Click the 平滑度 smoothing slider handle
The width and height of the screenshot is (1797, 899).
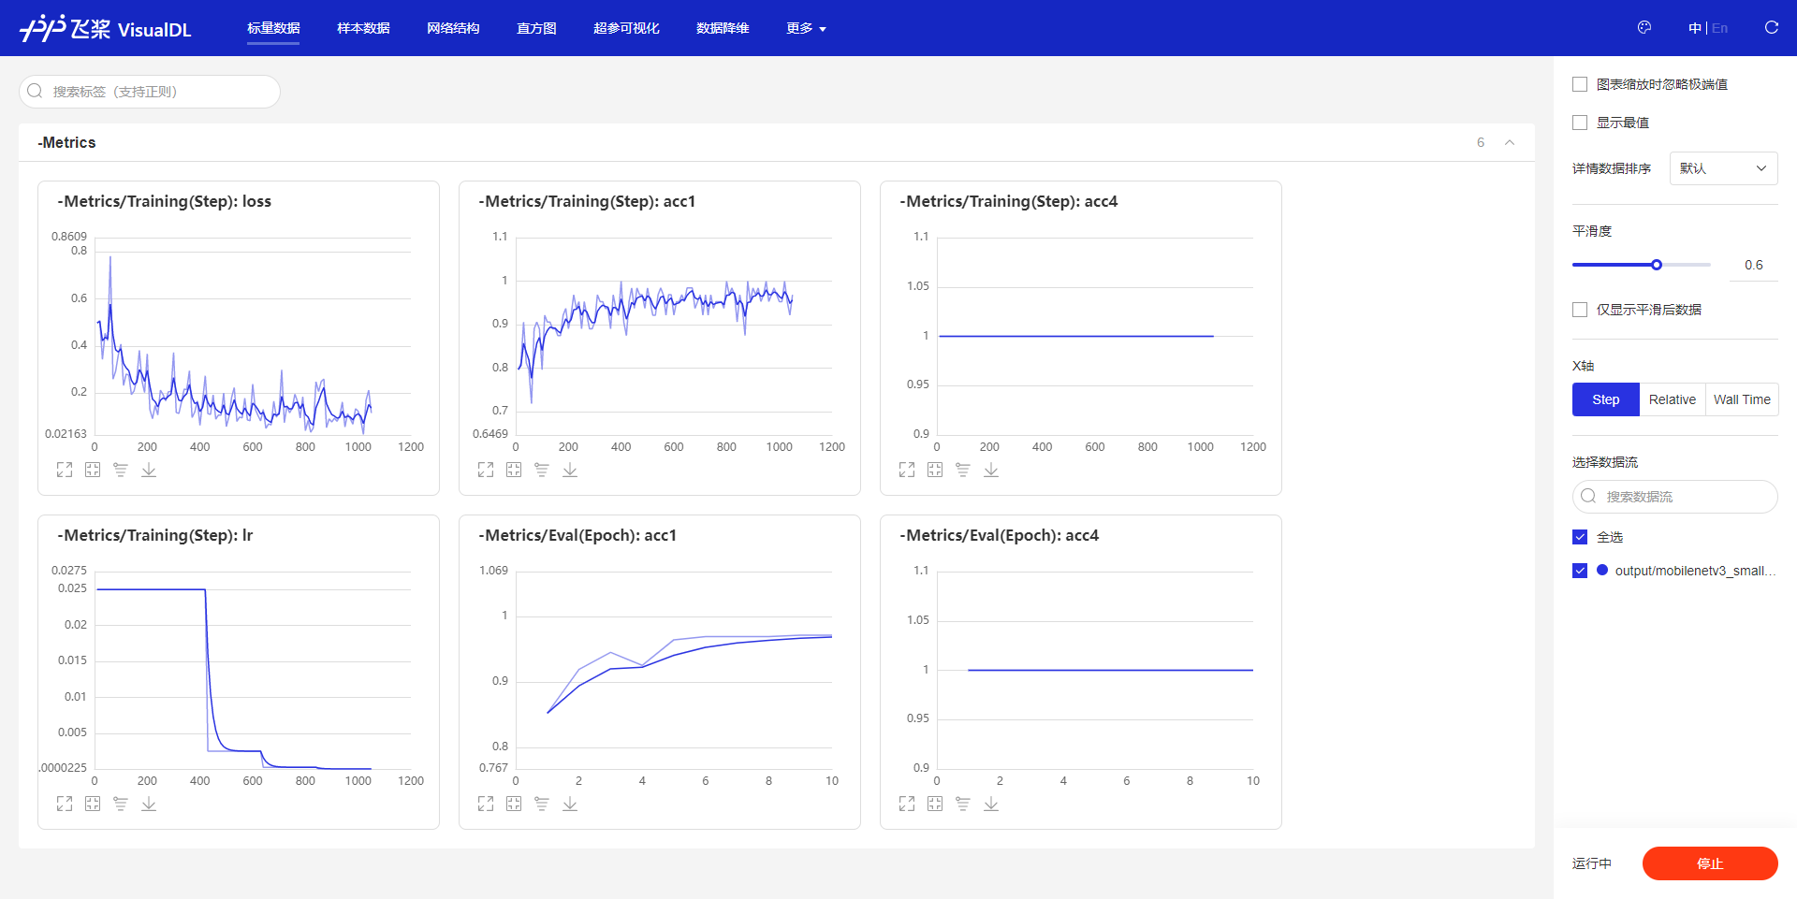[1657, 265]
